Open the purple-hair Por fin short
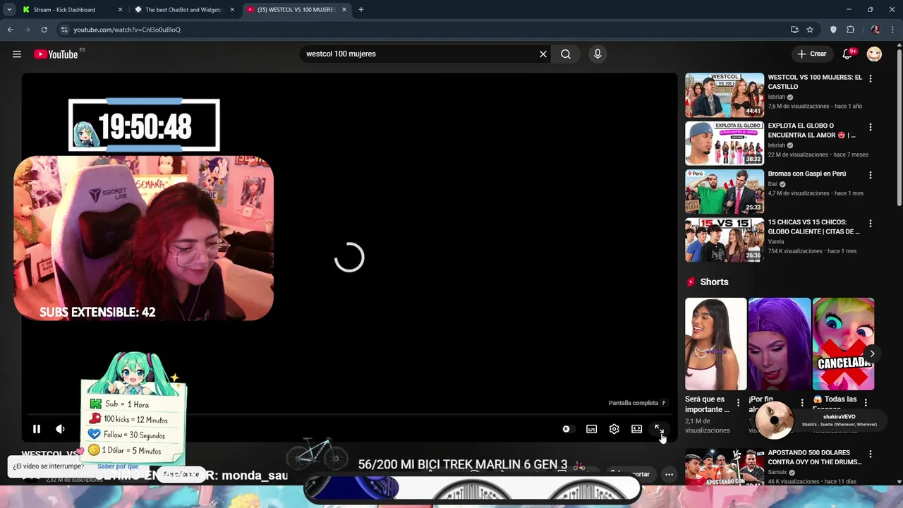Viewport: 903px width, 508px height. tap(780, 344)
